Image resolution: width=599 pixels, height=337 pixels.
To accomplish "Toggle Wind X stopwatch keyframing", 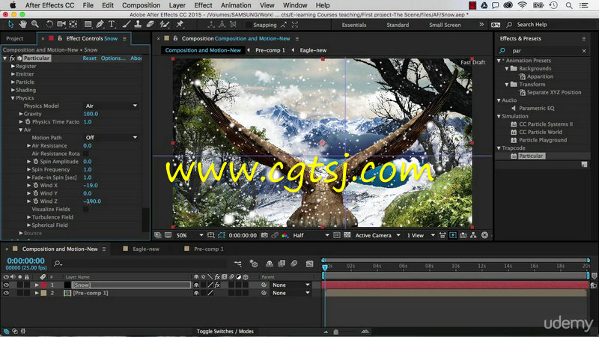I will pyautogui.click(x=35, y=185).
